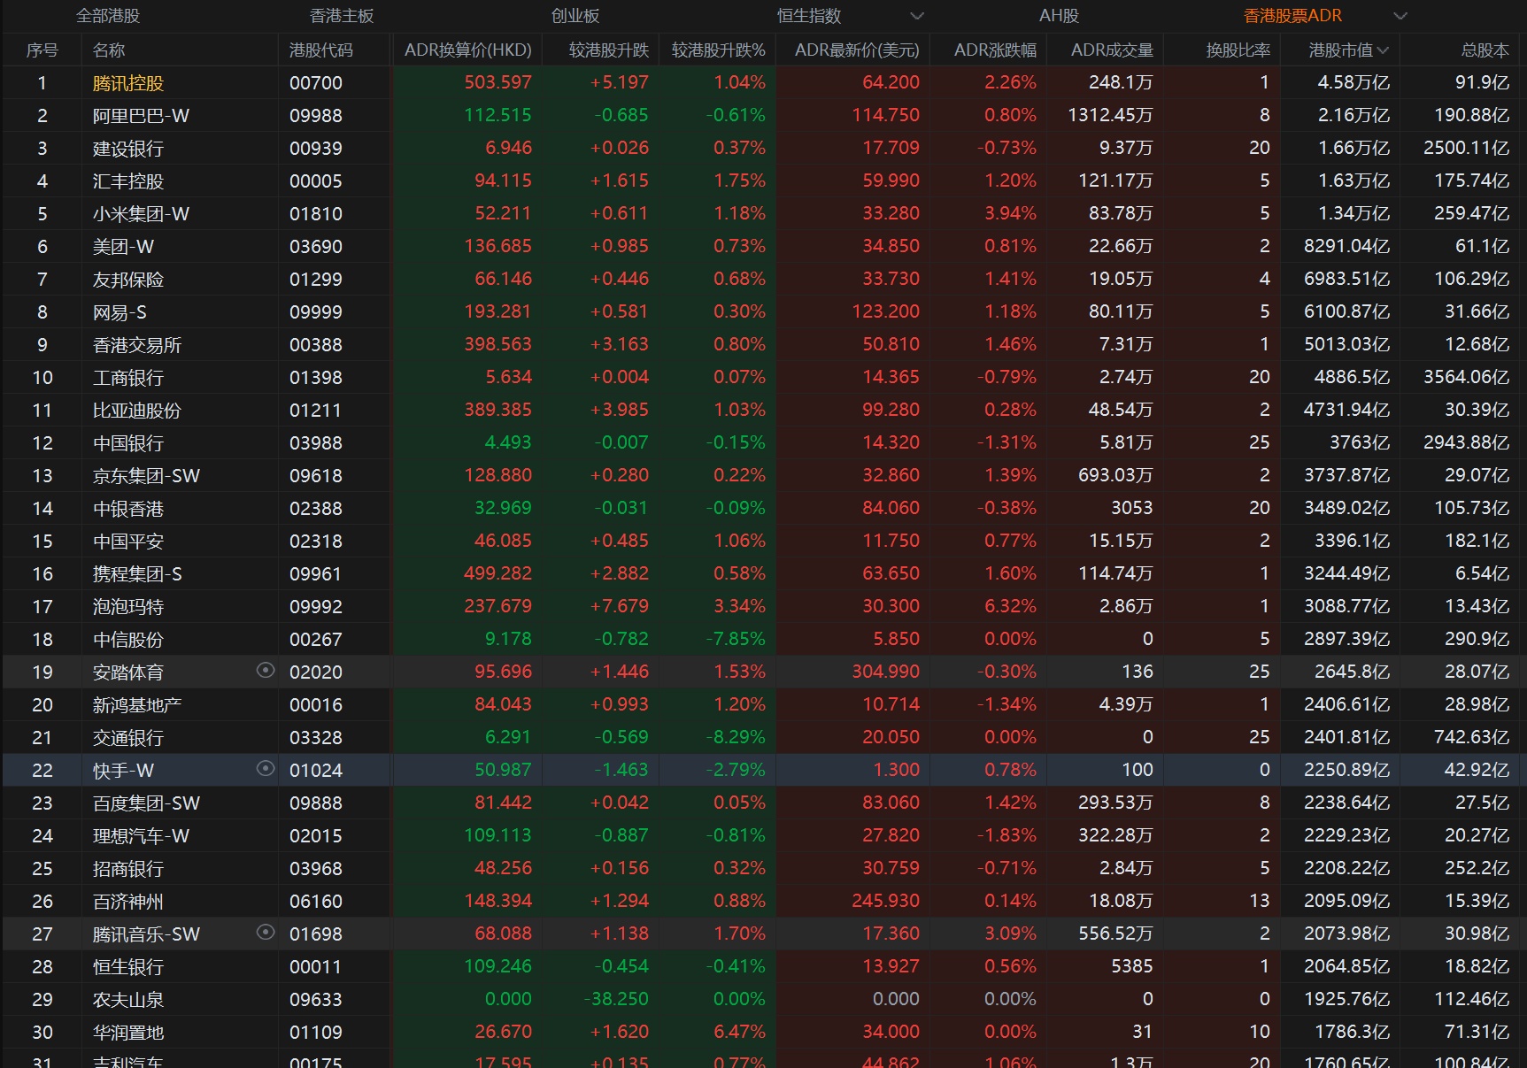Click total share capital 3564.06亿
The width and height of the screenshot is (1527, 1068).
click(1467, 377)
